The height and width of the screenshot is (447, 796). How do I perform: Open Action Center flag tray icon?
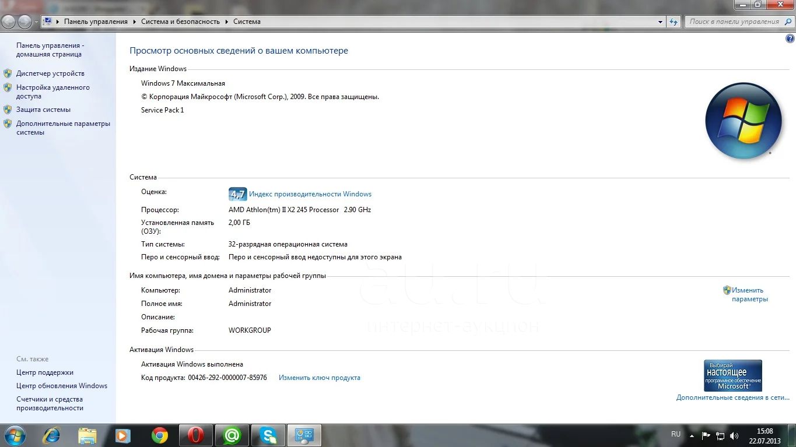[x=706, y=435]
